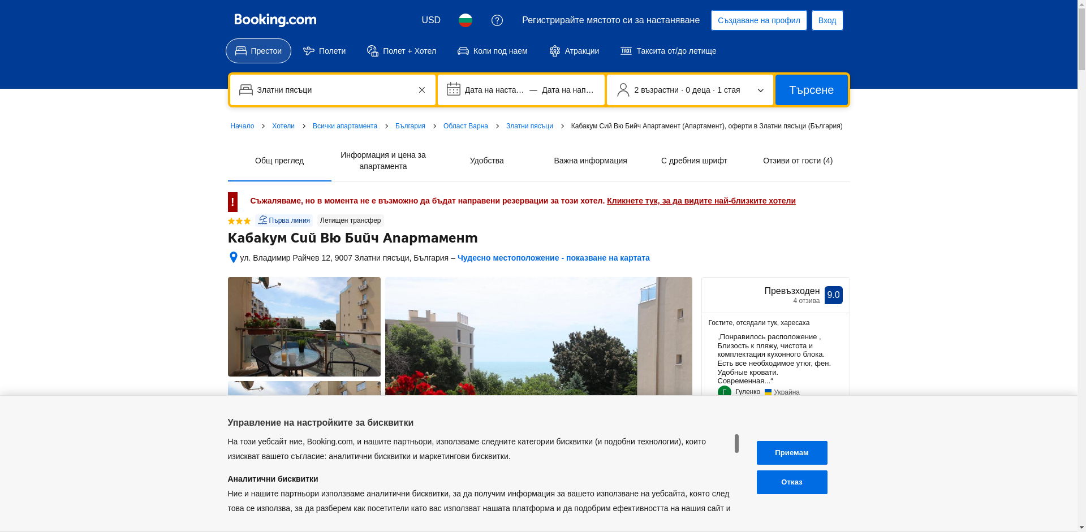
Task: Open the Отзиви от гости (4) tab
Action: (797, 161)
